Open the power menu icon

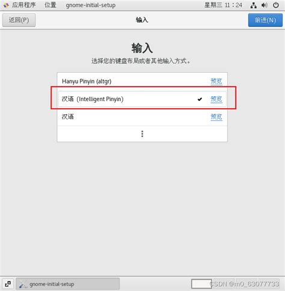[x=276, y=5]
